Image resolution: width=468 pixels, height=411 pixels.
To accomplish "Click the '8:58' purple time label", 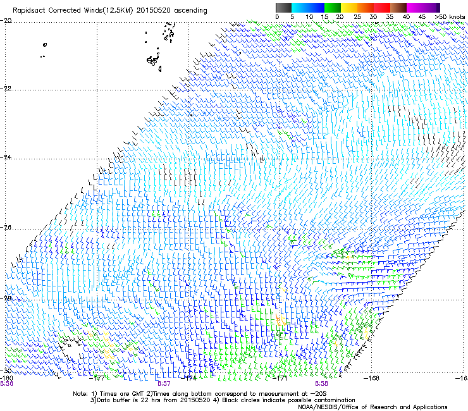I will coord(321,384).
